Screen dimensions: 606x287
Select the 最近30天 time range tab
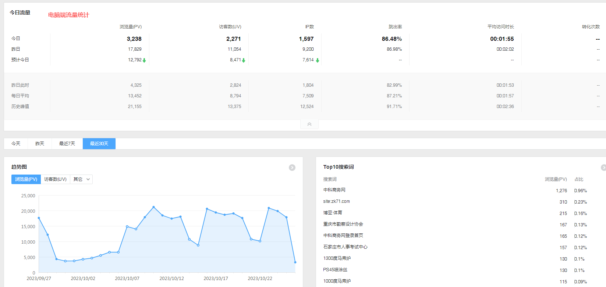pos(99,144)
